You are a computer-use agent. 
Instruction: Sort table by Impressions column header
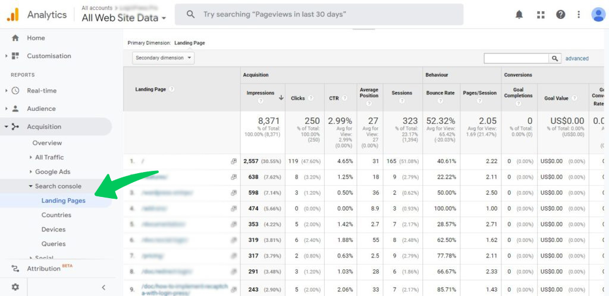coord(260,93)
